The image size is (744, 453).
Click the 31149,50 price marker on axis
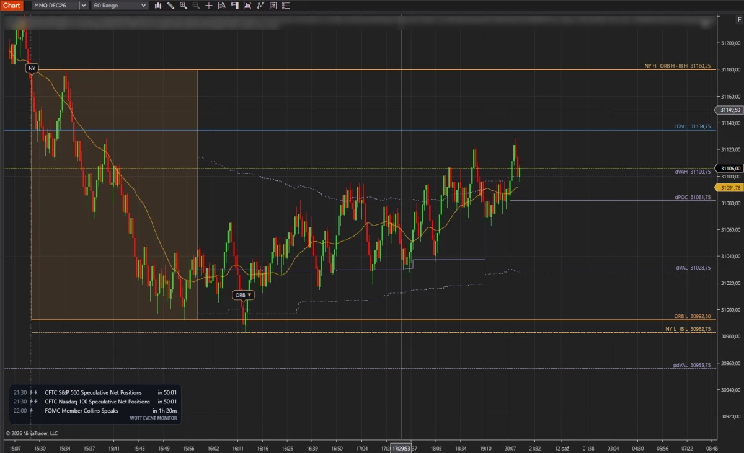(729, 110)
